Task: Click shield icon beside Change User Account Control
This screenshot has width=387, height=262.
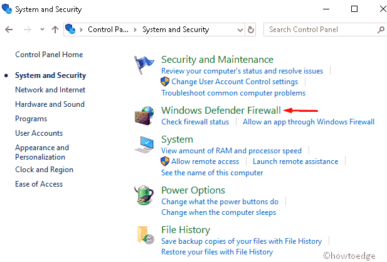Action: pyautogui.click(x=165, y=82)
